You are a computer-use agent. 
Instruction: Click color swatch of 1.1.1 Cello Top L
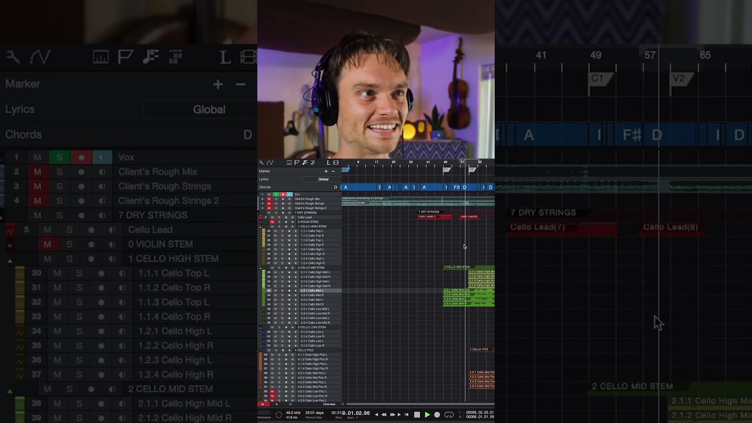tap(263, 231)
